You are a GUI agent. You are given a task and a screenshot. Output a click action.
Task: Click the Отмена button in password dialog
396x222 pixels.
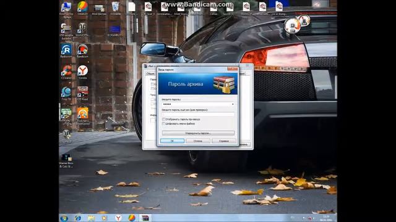point(198,141)
